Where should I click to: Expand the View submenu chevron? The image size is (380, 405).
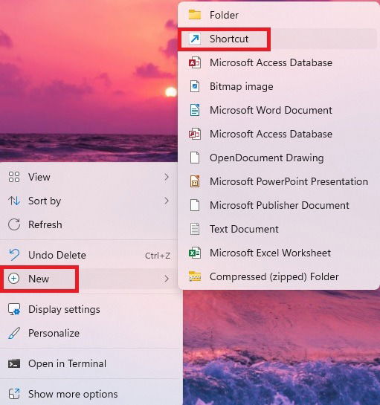pyautogui.click(x=167, y=177)
